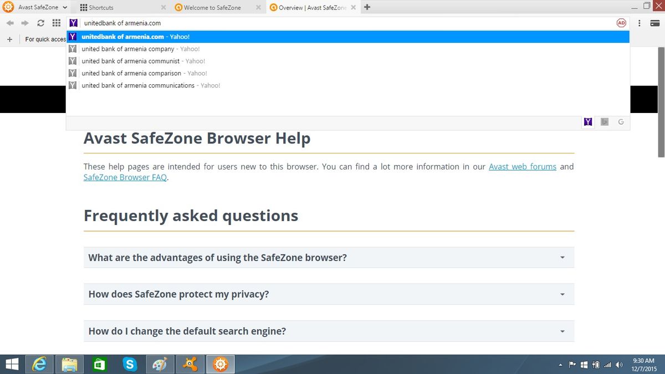Go back with the back arrow
The height and width of the screenshot is (374, 665).
click(x=10, y=23)
